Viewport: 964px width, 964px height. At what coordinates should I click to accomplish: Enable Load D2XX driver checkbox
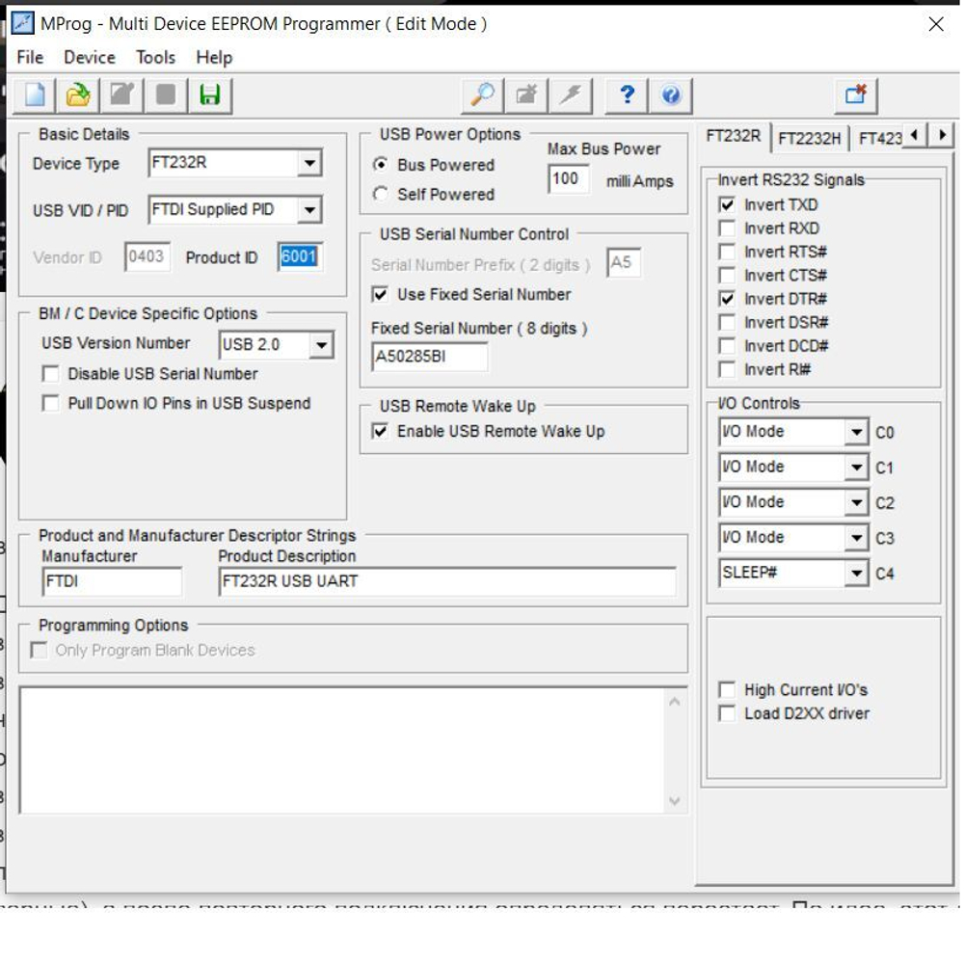[x=727, y=713]
